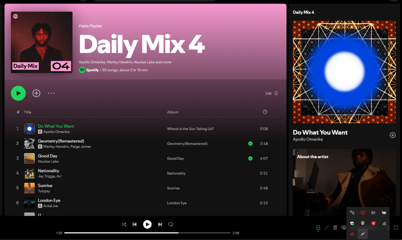Open the connect to a device icon
This screenshot has height=240, width=402.
pos(344,227)
